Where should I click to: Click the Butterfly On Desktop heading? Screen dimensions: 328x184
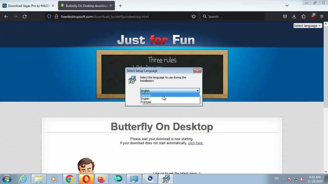coord(162,126)
